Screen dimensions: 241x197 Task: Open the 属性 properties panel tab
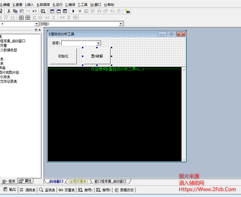(26, 181)
